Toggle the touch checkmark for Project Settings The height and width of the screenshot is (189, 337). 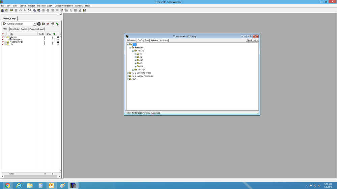point(3,42)
